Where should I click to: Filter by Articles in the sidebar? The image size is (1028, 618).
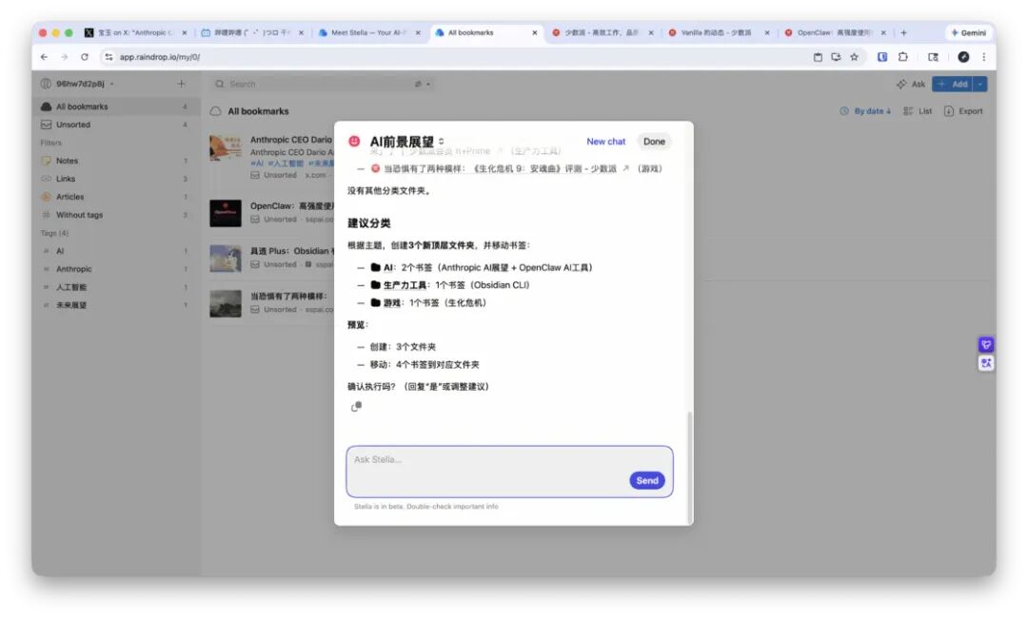pyautogui.click(x=116, y=197)
